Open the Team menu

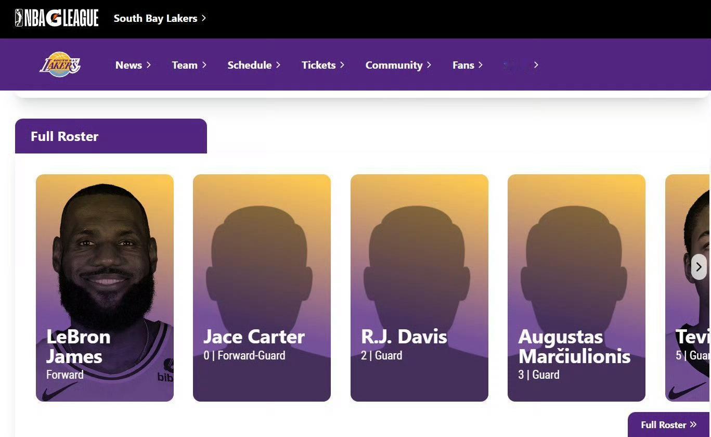pos(189,65)
